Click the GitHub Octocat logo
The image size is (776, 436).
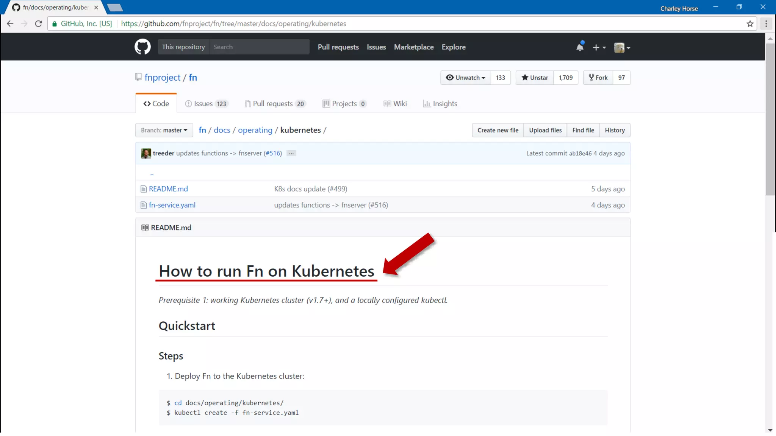(x=142, y=47)
